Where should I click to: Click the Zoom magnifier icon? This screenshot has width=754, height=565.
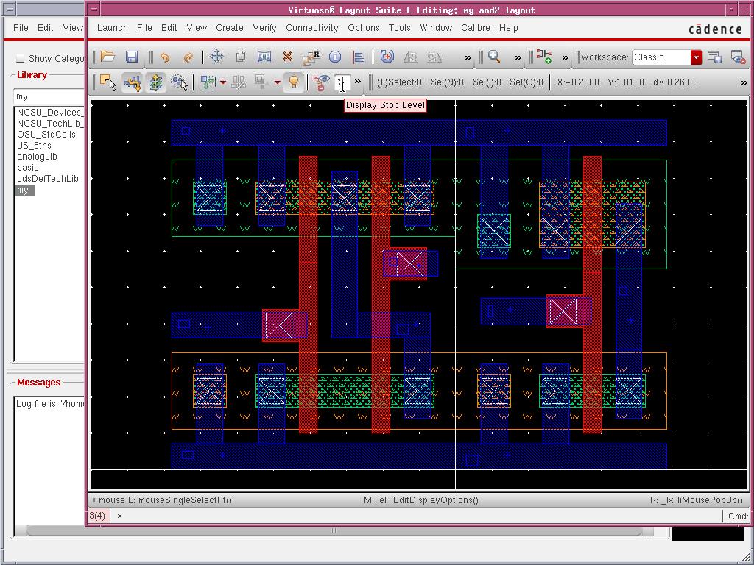(x=494, y=57)
